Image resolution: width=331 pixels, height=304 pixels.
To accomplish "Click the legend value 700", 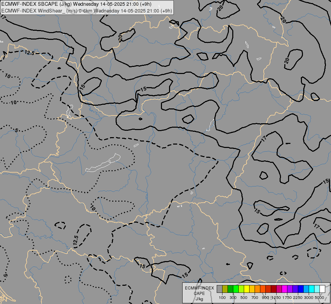I will (255, 298).
